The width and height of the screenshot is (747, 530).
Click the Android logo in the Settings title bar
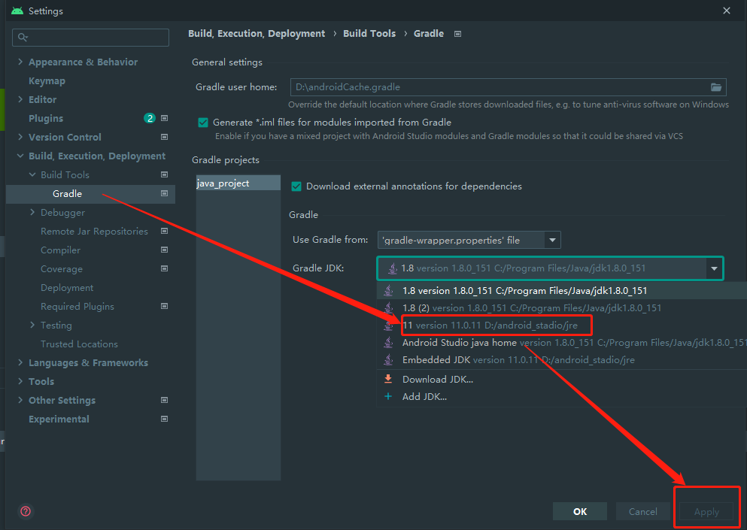[x=17, y=11]
